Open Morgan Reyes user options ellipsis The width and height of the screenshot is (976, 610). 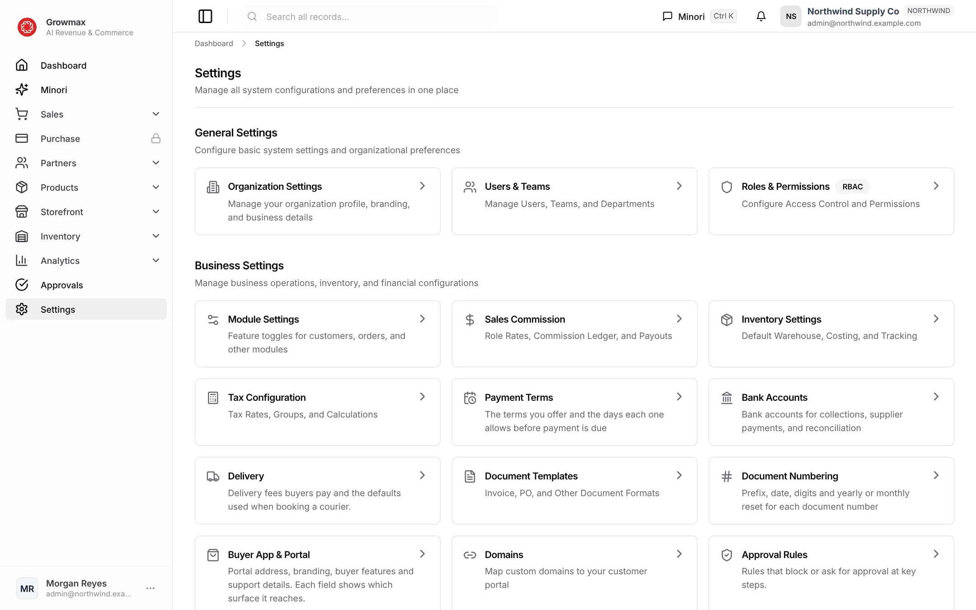coord(150,588)
